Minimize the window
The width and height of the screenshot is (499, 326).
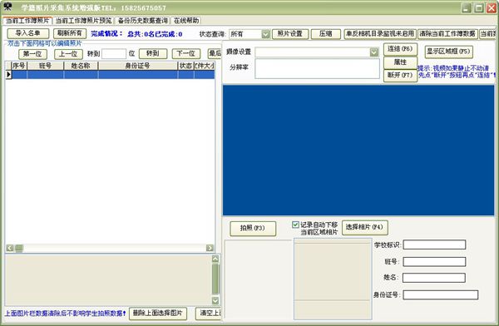point(467,7)
